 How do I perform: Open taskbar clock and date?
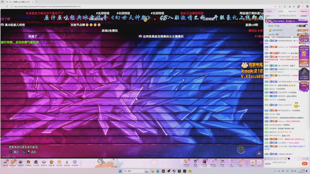tap(301, 171)
